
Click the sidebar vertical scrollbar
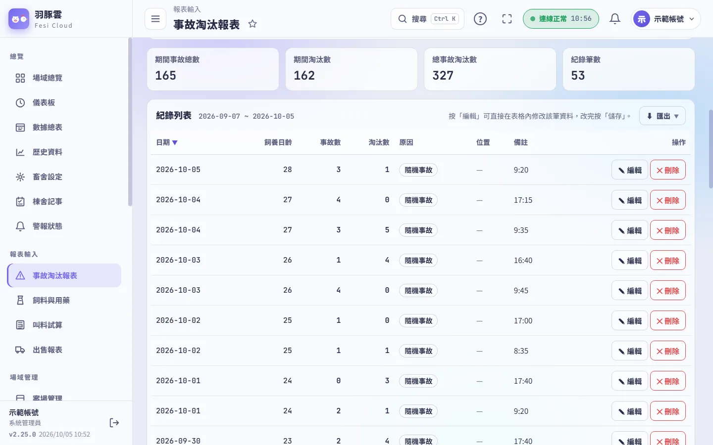pyautogui.click(x=130, y=122)
